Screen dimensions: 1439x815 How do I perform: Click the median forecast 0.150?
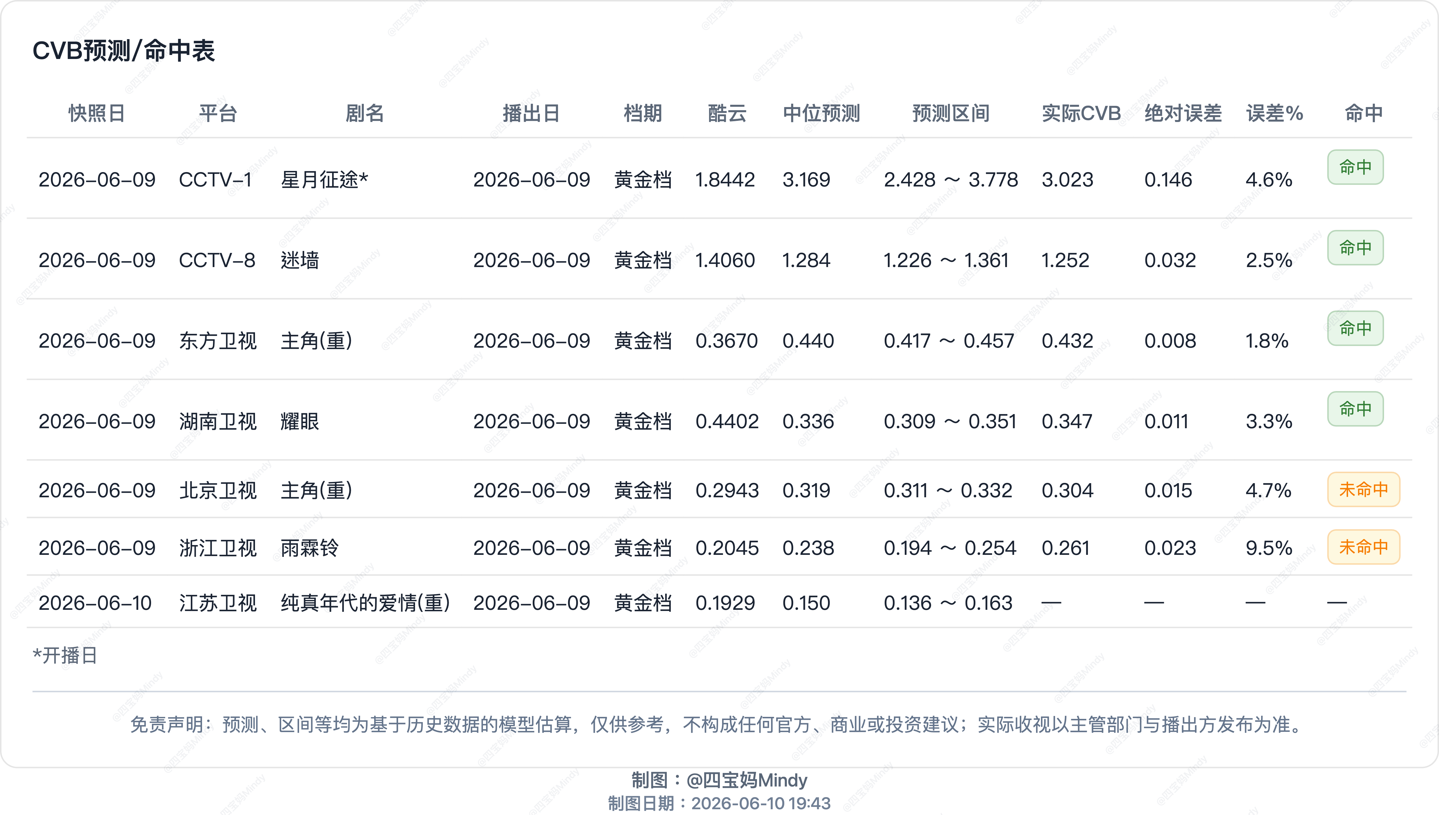(806, 603)
